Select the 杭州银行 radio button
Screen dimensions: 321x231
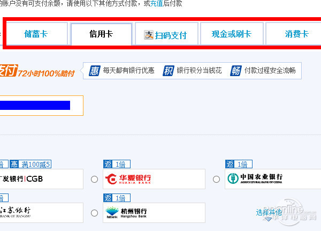[x=94, y=213]
